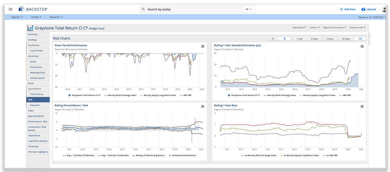Toggle Graystone series in Down Period legend
This screenshot has width=390, height=172.
(x=85, y=95)
